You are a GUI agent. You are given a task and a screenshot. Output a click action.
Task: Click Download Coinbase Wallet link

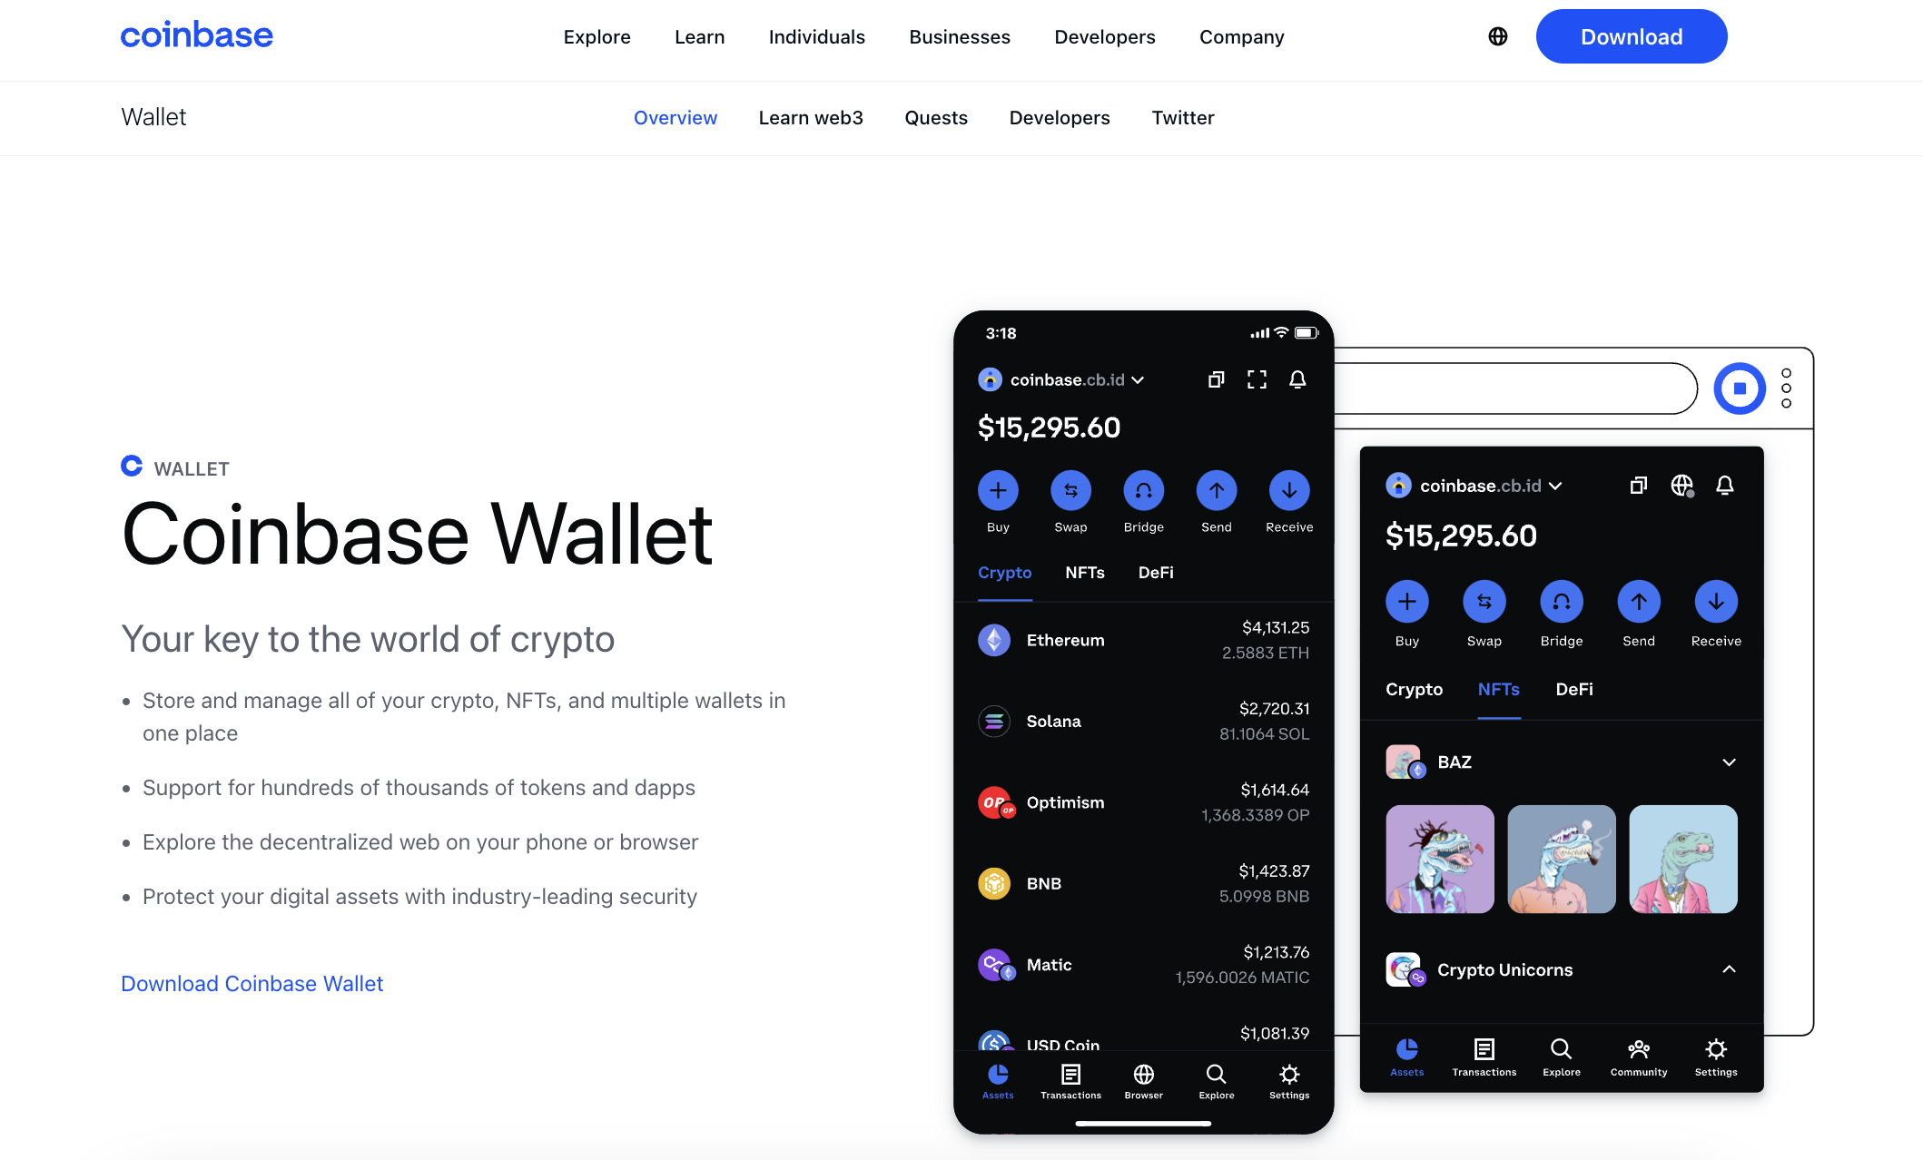point(250,983)
